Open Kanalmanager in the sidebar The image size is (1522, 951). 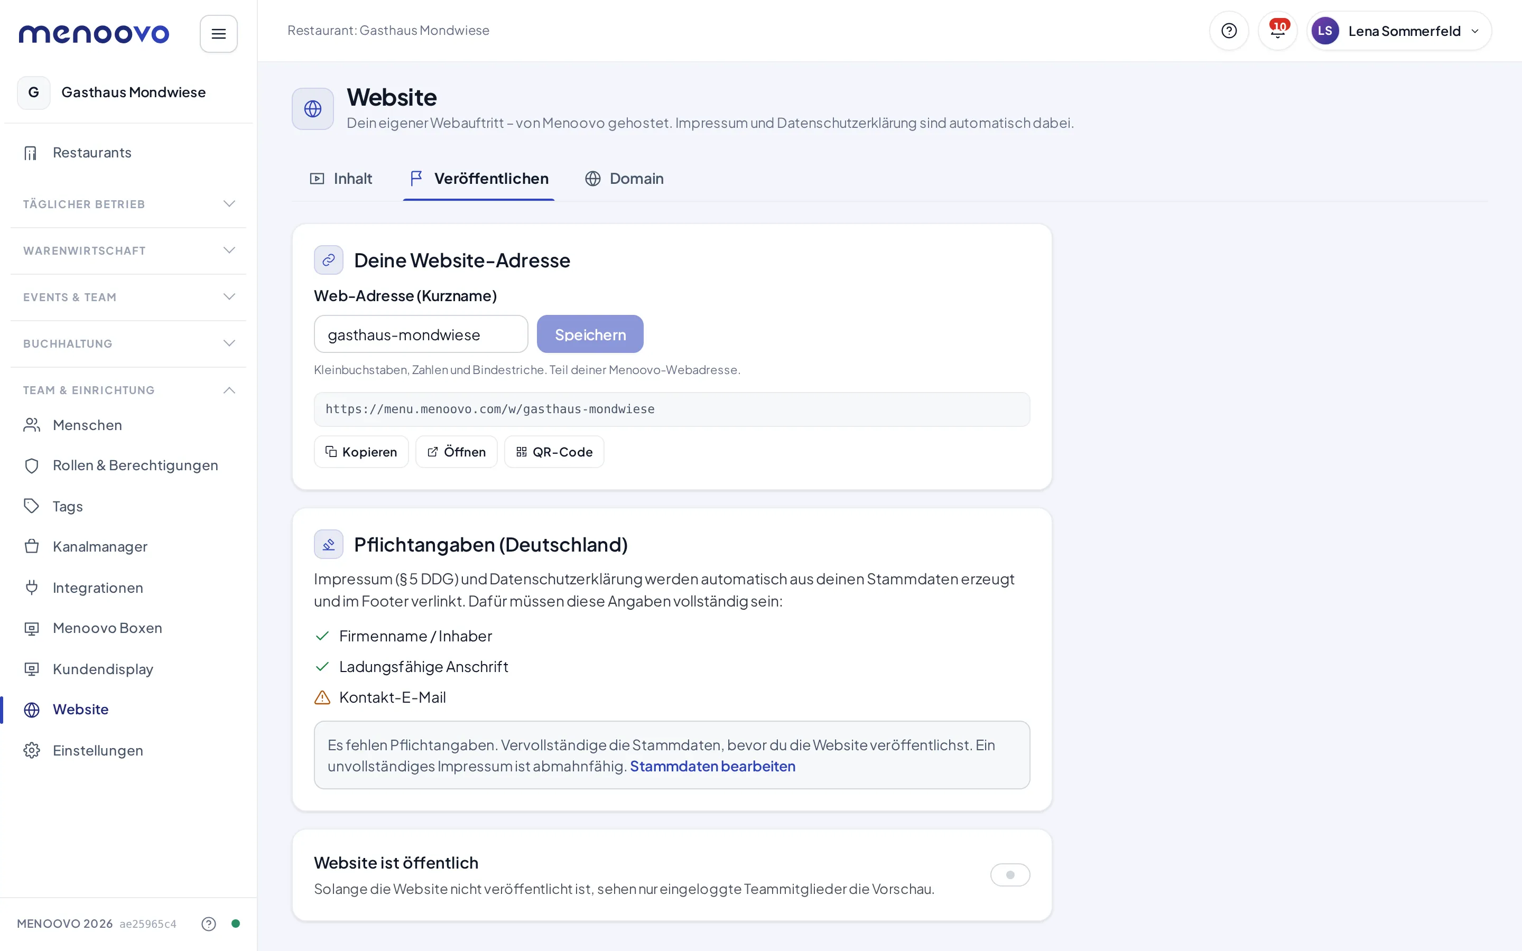coord(128,547)
